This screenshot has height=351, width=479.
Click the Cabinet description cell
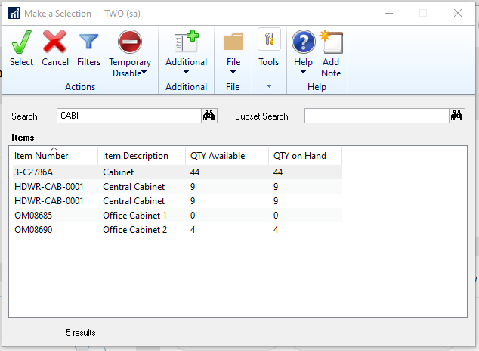tap(118, 172)
